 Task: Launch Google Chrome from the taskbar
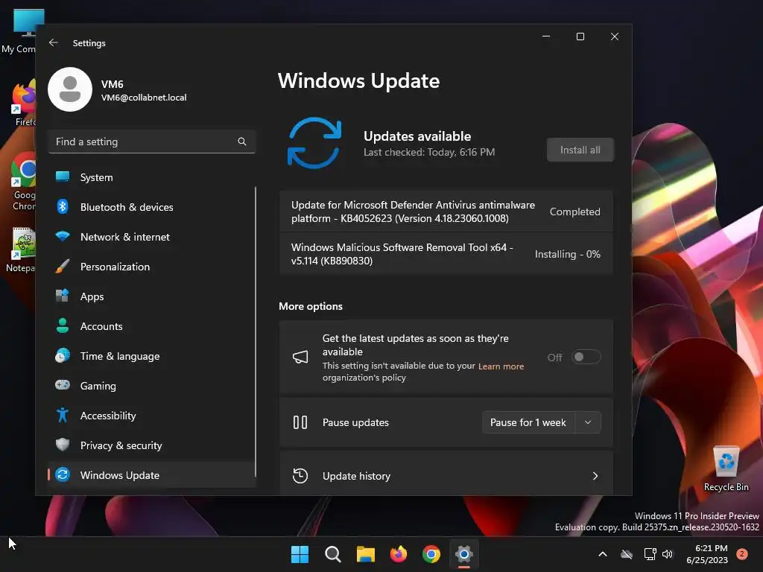click(x=431, y=554)
